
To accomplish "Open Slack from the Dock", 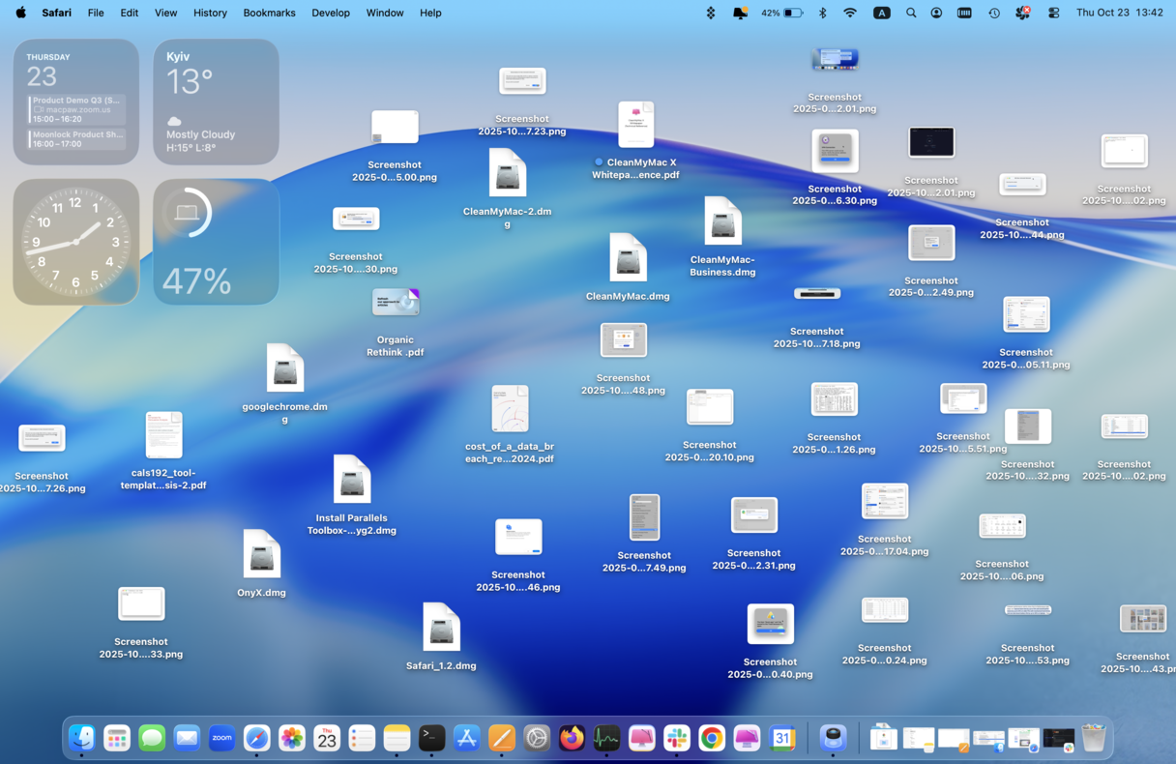I will tap(676, 738).
